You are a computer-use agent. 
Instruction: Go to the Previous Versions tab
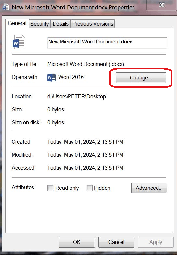(93, 24)
